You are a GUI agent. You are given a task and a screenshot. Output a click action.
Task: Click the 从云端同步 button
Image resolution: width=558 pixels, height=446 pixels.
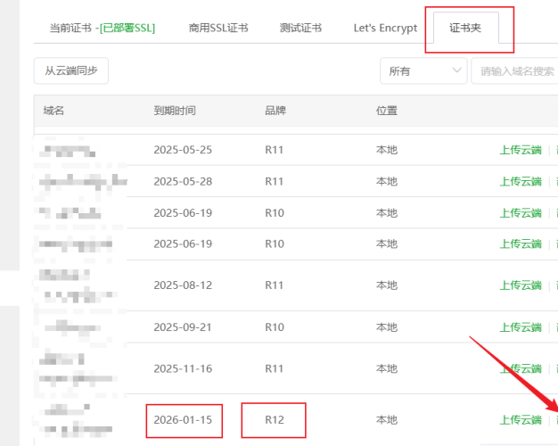[71, 70]
